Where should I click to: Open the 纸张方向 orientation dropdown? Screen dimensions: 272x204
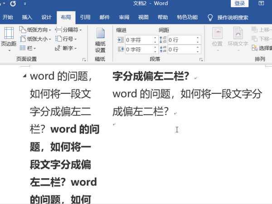tap(35, 30)
